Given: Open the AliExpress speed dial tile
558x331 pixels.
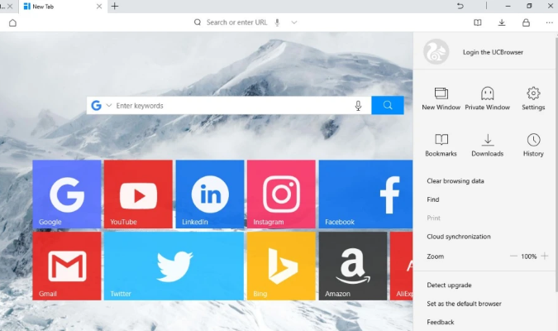Looking at the screenshot, I should (402, 266).
